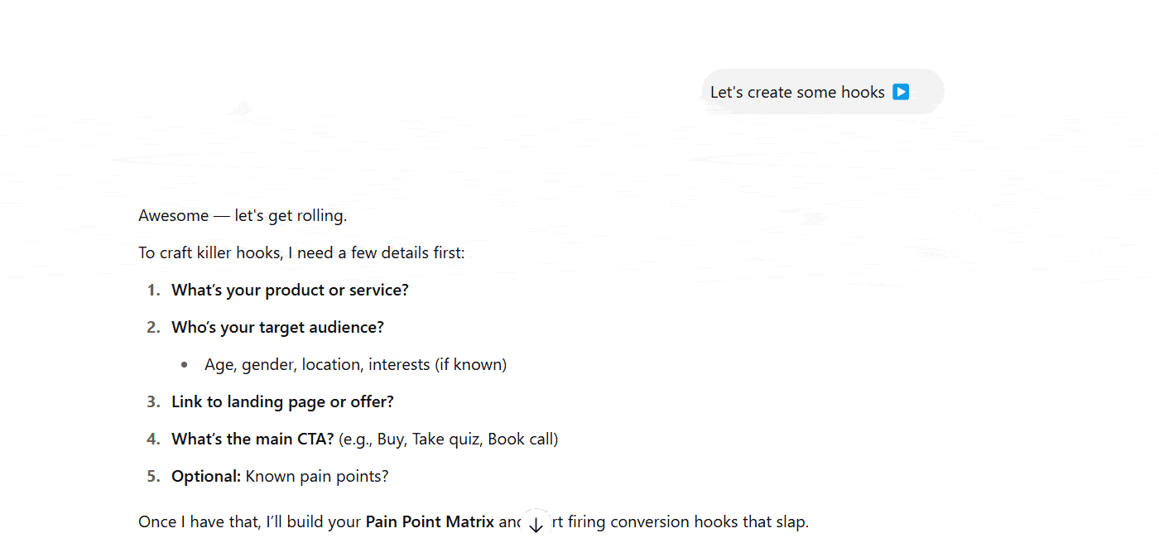Click "Link to landing page or offer?" item

[282, 401]
